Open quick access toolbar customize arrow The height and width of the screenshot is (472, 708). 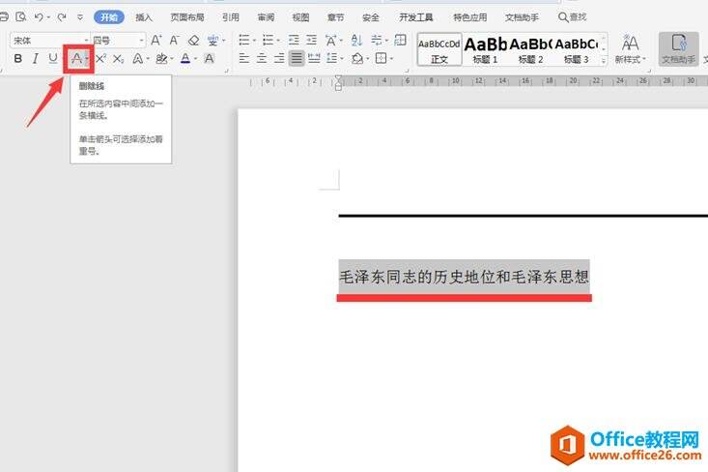coord(80,17)
